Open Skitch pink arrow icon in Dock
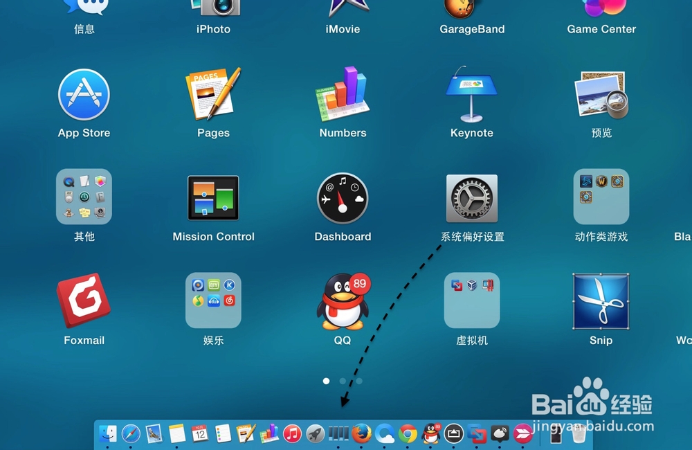Image resolution: width=692 pixels, height=450 pixels. coord(523,433)
